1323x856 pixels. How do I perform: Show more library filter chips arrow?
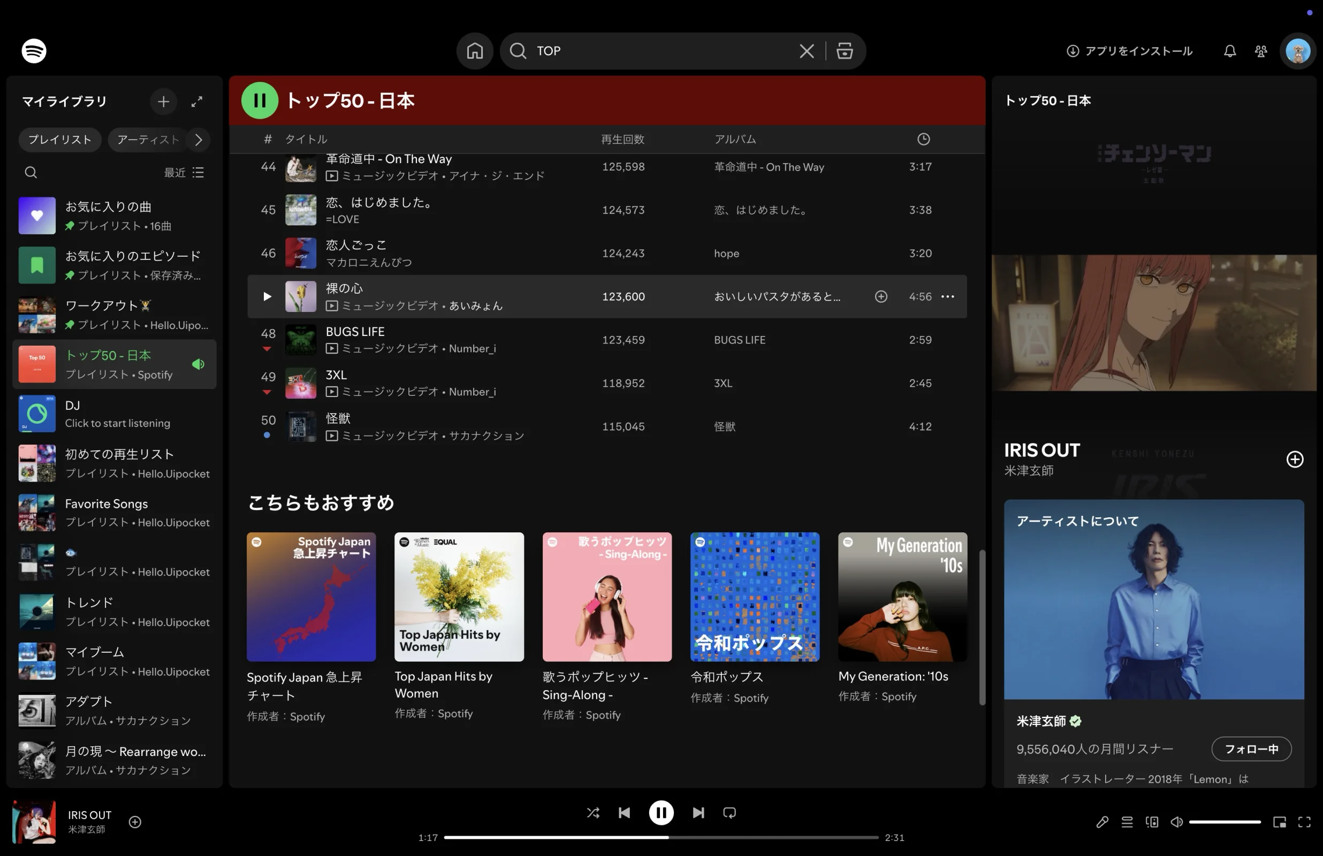click(199, 139)
